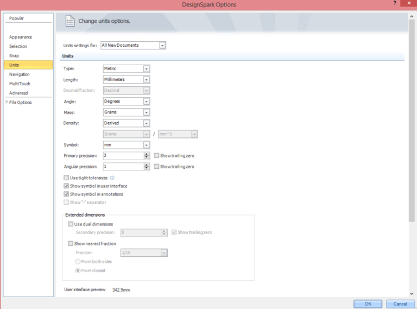The width and height of the screenshot is (417, 309).
Task: Open the help question mark button
Action: pyautogui.click(x=395, y=3)
